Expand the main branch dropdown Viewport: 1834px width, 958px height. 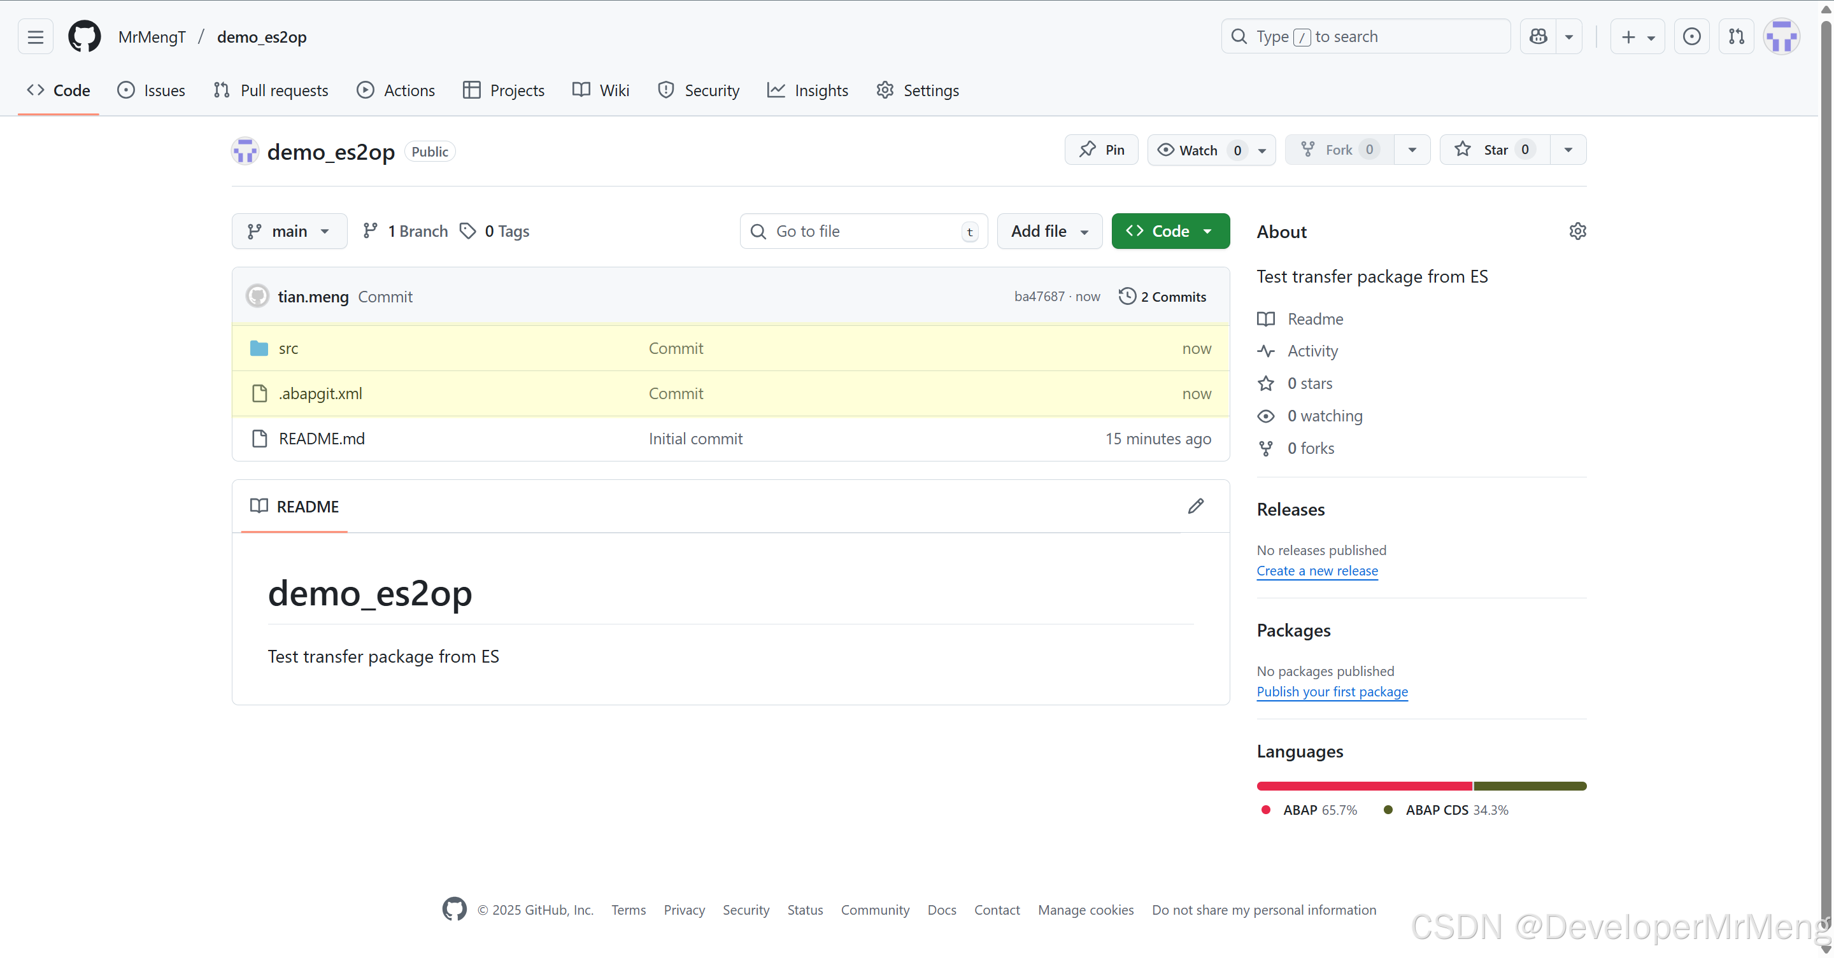(x=289, y=231)
